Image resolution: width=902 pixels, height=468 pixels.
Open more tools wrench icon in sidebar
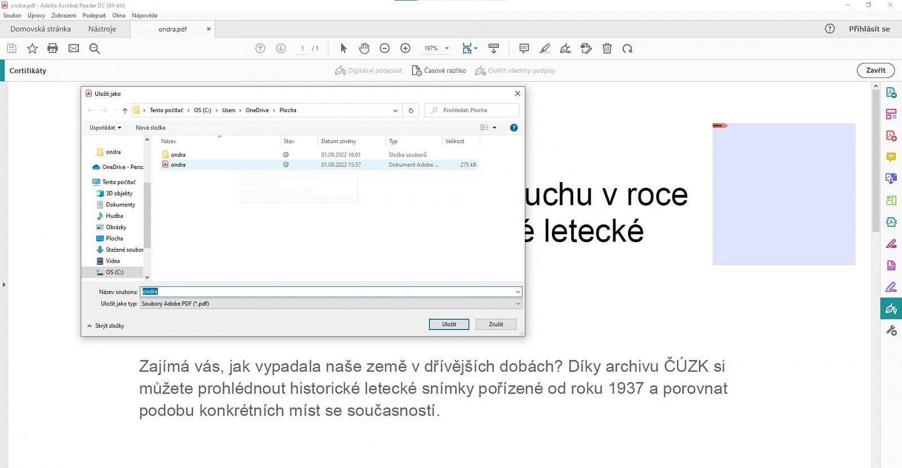[891, 331]
